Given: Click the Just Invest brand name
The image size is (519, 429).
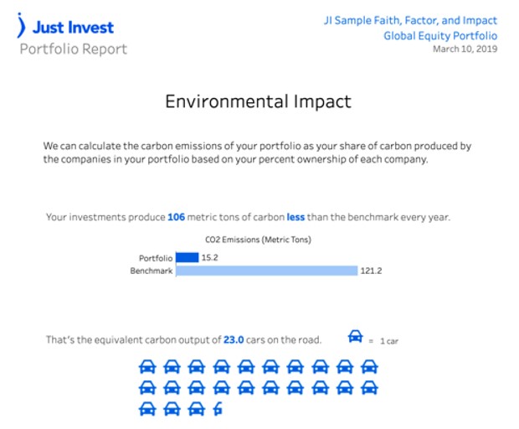Looking at the screenshot, I should pos(73,28).
